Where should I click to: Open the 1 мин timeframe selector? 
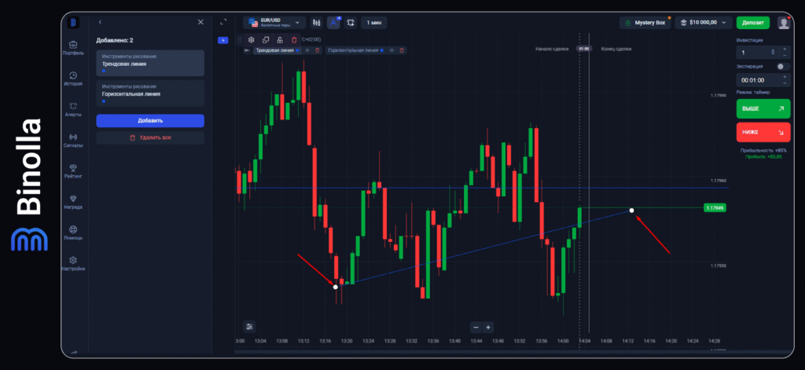coord(377,23)
